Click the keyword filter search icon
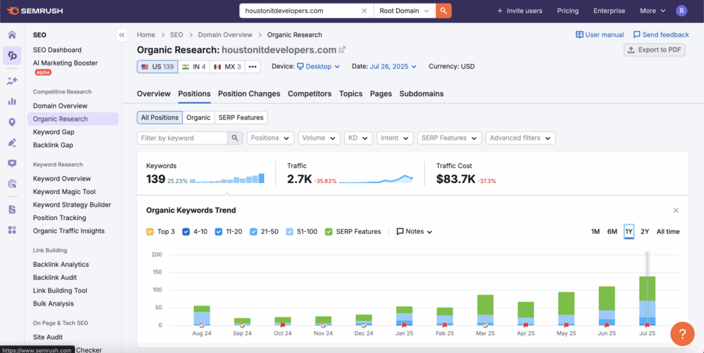Image resolution: width=704 pixels, height=353 pixels. 235,138
